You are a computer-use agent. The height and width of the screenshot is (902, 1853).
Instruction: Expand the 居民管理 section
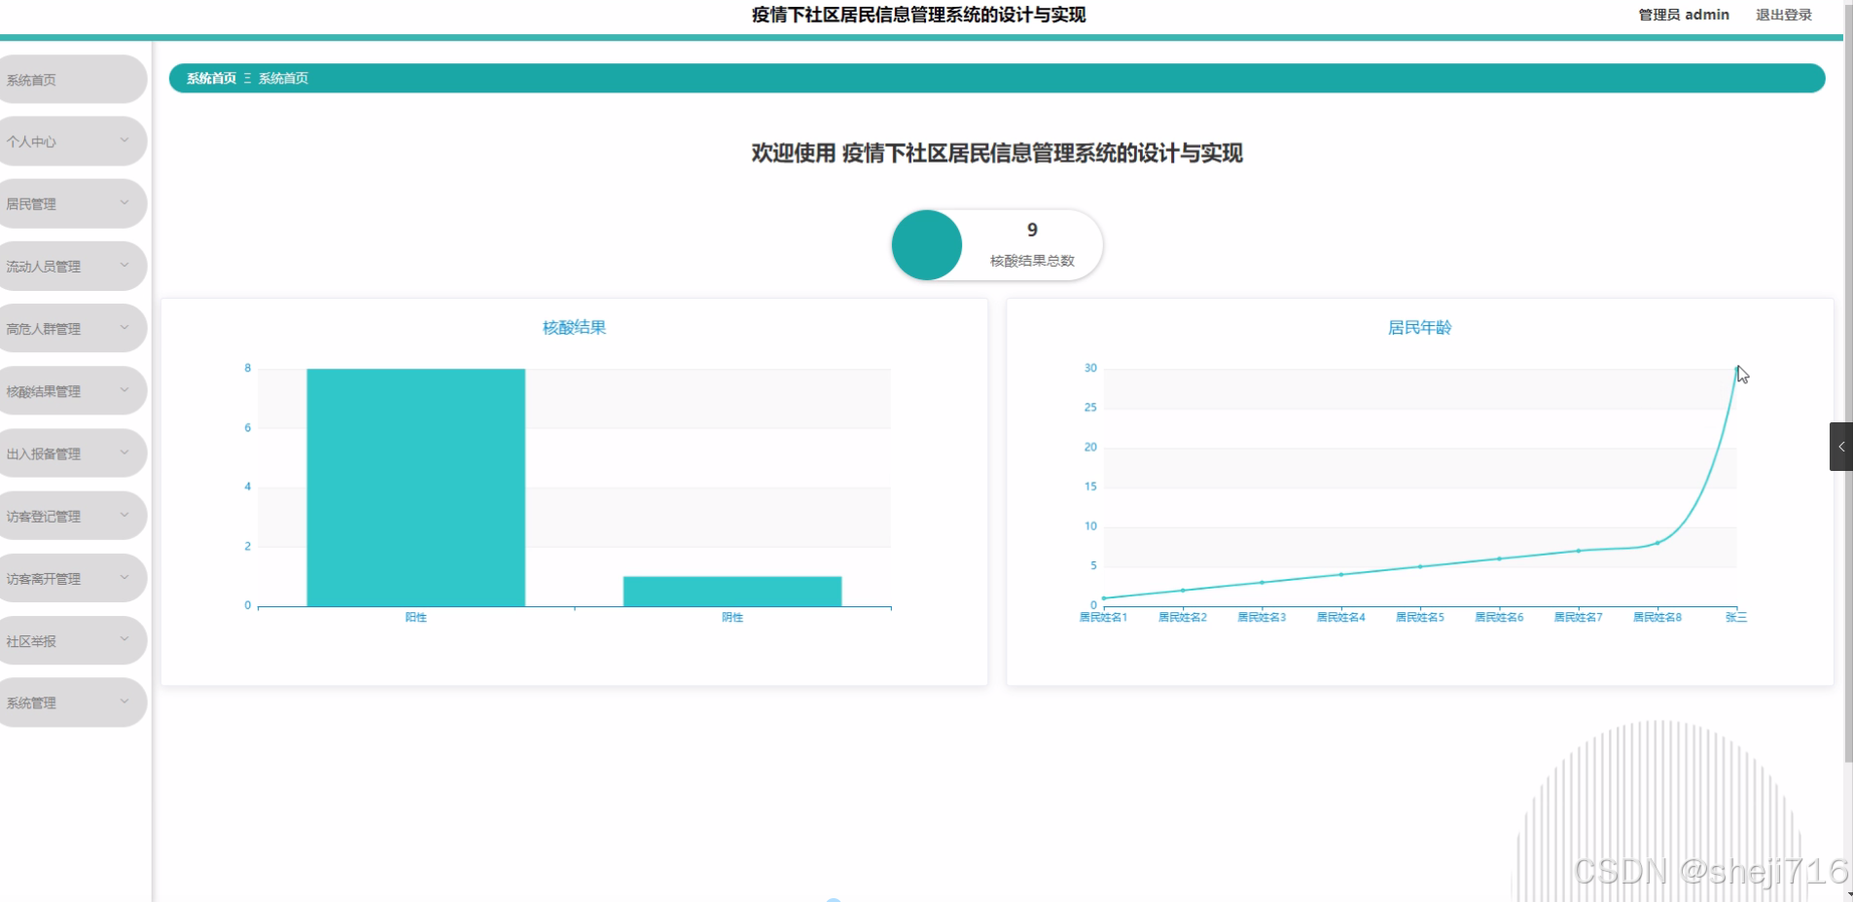click(68, 202)
